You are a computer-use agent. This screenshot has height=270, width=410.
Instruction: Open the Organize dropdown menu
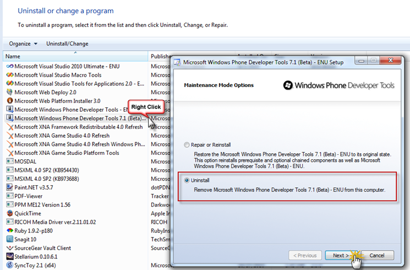(23, 44)
